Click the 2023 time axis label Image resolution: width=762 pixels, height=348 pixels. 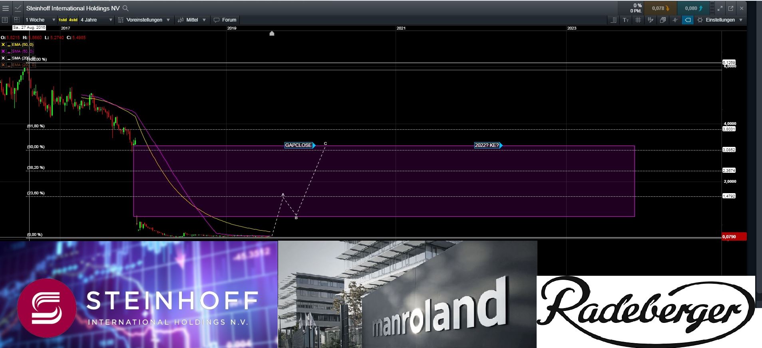(x=572, y=28)
